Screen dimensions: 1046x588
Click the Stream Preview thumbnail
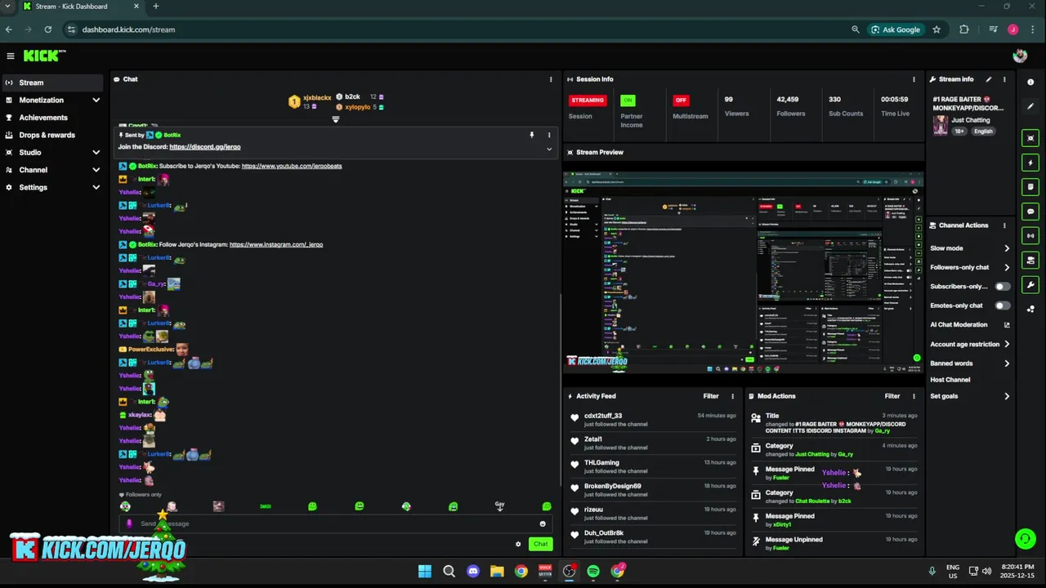click(743, 272)
